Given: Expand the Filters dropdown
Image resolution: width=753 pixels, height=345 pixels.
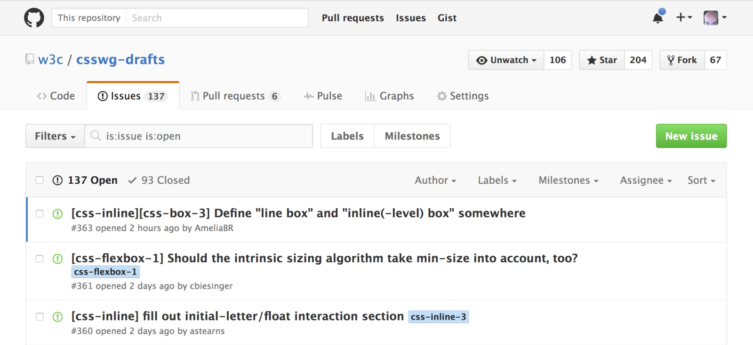Looking at the screenshot, I should (55, 136).
